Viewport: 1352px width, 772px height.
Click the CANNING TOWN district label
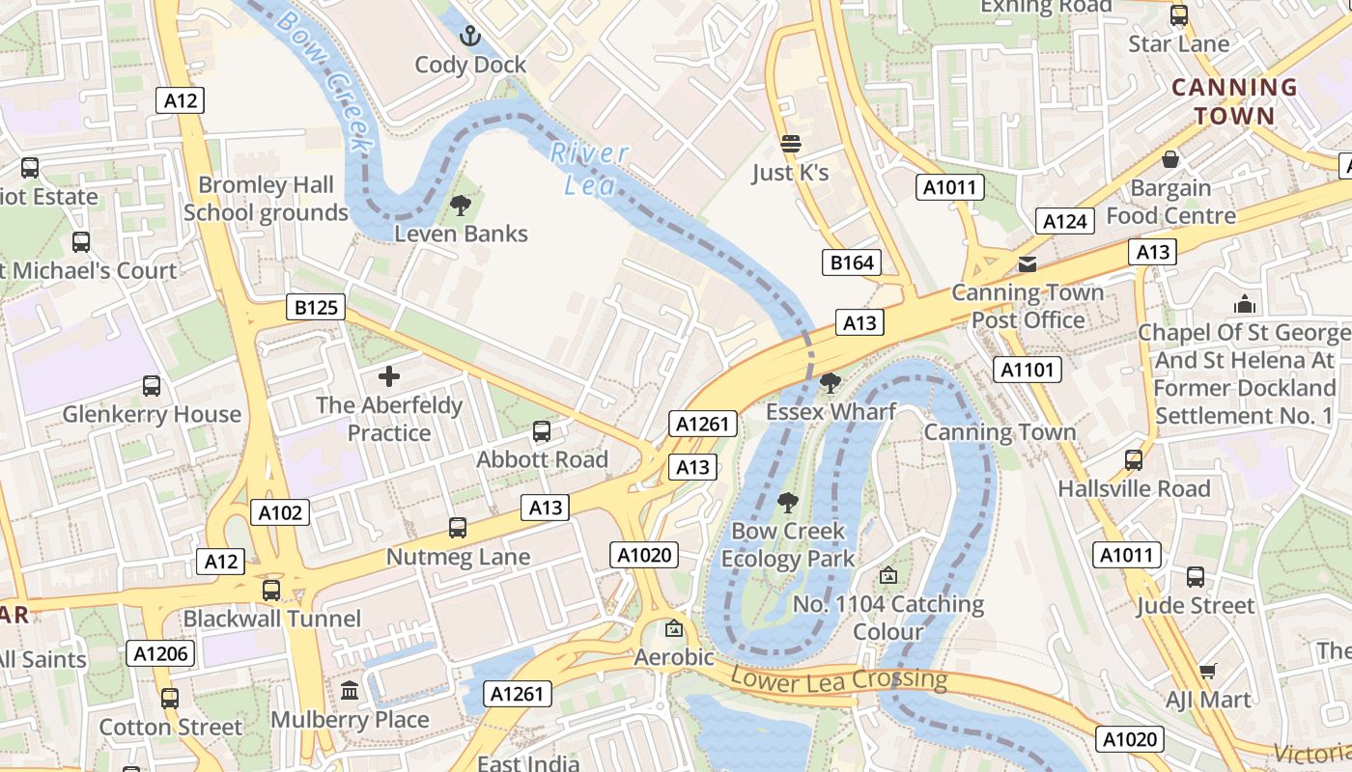click(x=1234, y=101)
